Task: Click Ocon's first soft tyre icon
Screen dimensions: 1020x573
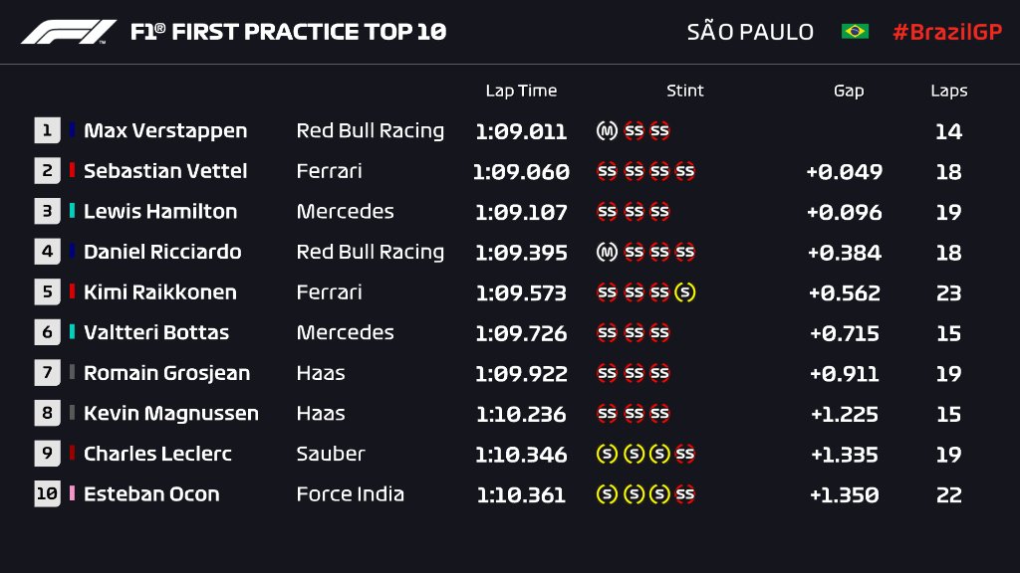Action: [607, 494]
